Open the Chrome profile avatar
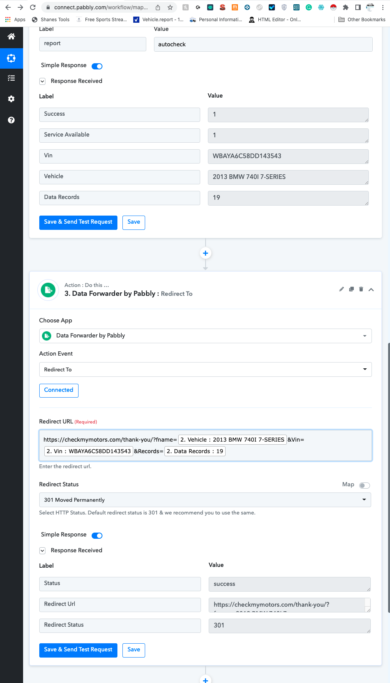Viewport: 390px width, 683px height. [x=370, y=7]
